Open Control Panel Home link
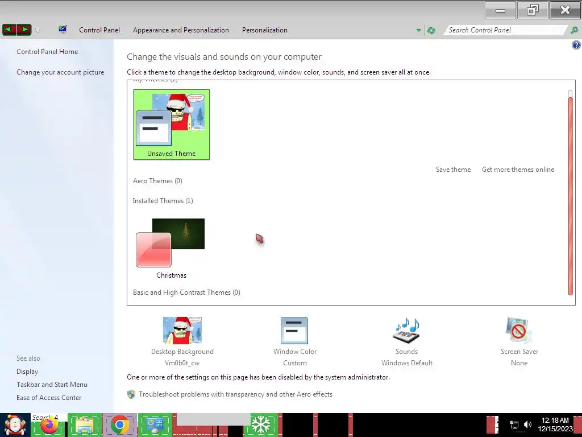Viewport: 582px width, 437px height. tap(47, 52)
